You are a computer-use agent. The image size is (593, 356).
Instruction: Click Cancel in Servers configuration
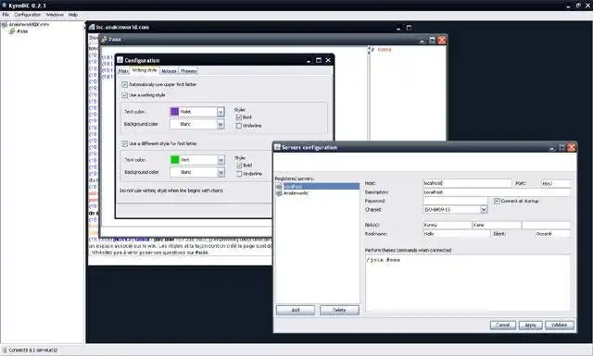coord(502,325)
